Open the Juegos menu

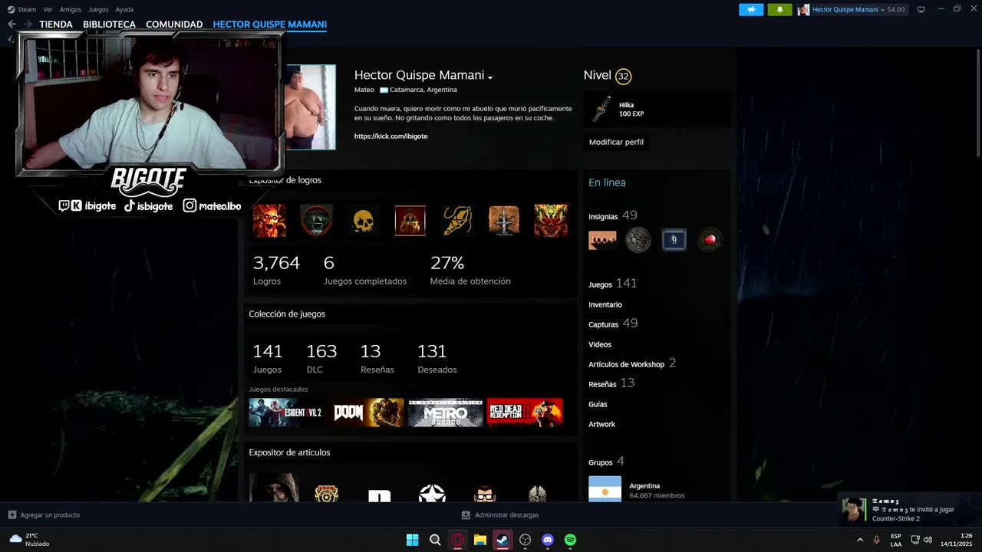(98, 9)
